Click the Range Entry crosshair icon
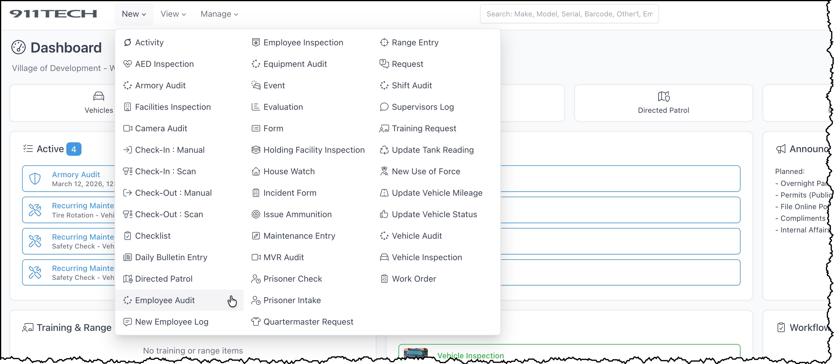The height and width of the screenshot is (364, 834). click(x=384, y=42)
